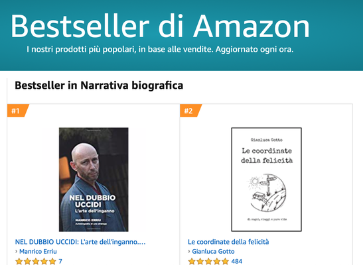Click last star beside the 484 review count
The width and height of the screenshot is (363, 265).
[225, 262]
